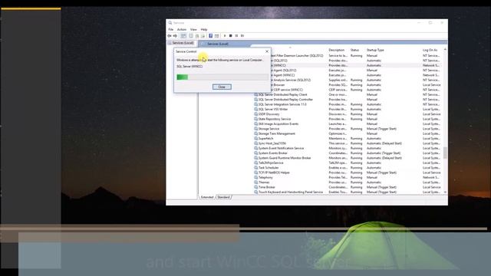
Task: Select SQL Server Distributed Replay Controller row
Action: click(348, 100)
